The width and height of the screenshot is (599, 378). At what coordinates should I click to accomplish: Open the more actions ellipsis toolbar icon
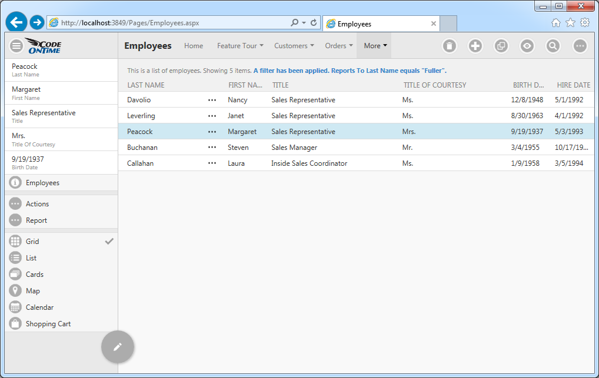[580, 46]
